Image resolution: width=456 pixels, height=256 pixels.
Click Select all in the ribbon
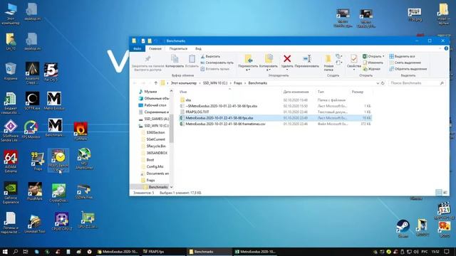coord(402,56)
